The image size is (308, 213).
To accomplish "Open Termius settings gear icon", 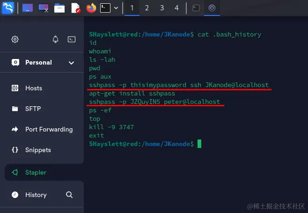I will click(x=15, y=39).
